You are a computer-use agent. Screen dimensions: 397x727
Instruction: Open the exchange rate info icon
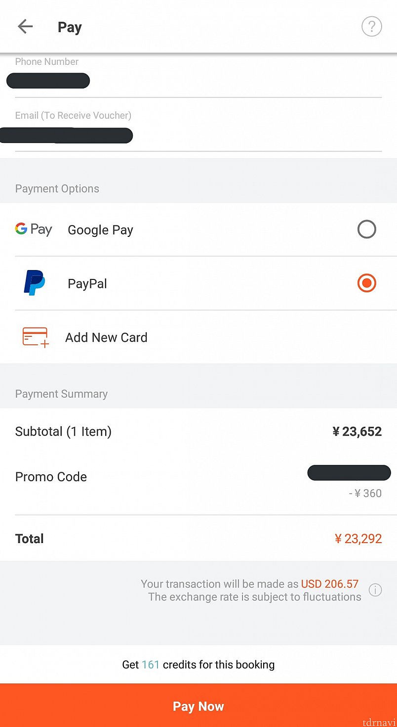pyautogui.click(x=375, y=590)
